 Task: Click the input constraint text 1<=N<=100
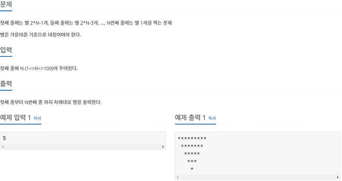pyautogui.click(x=39, y=68)
